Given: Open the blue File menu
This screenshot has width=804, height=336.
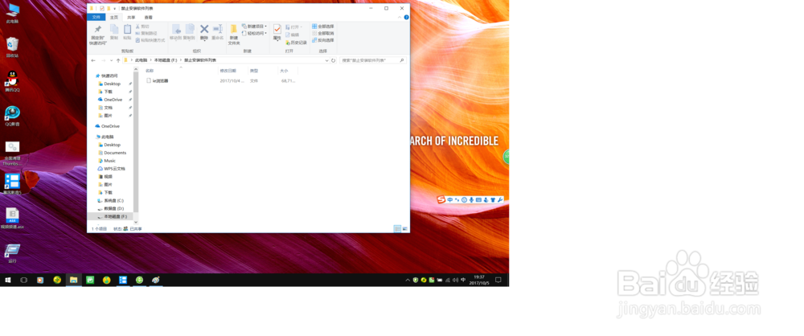Looking at the screenshot, I should (x=96, y=17).
